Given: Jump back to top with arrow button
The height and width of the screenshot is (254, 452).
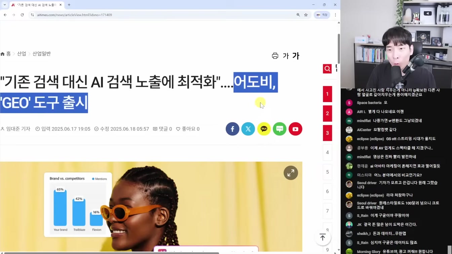Looking at the screenshot, I should (323, 237).
